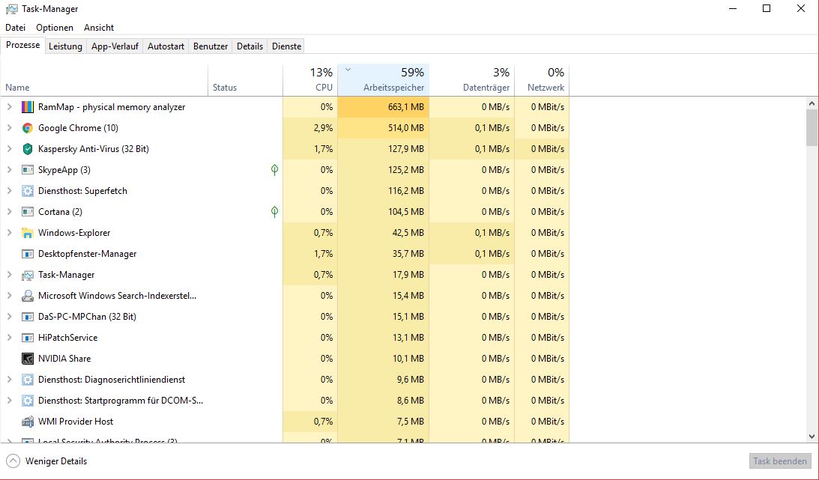Screen dimensions: 819x480
Task: Select the NVIDIA Share row name
Action: point(64,359)
